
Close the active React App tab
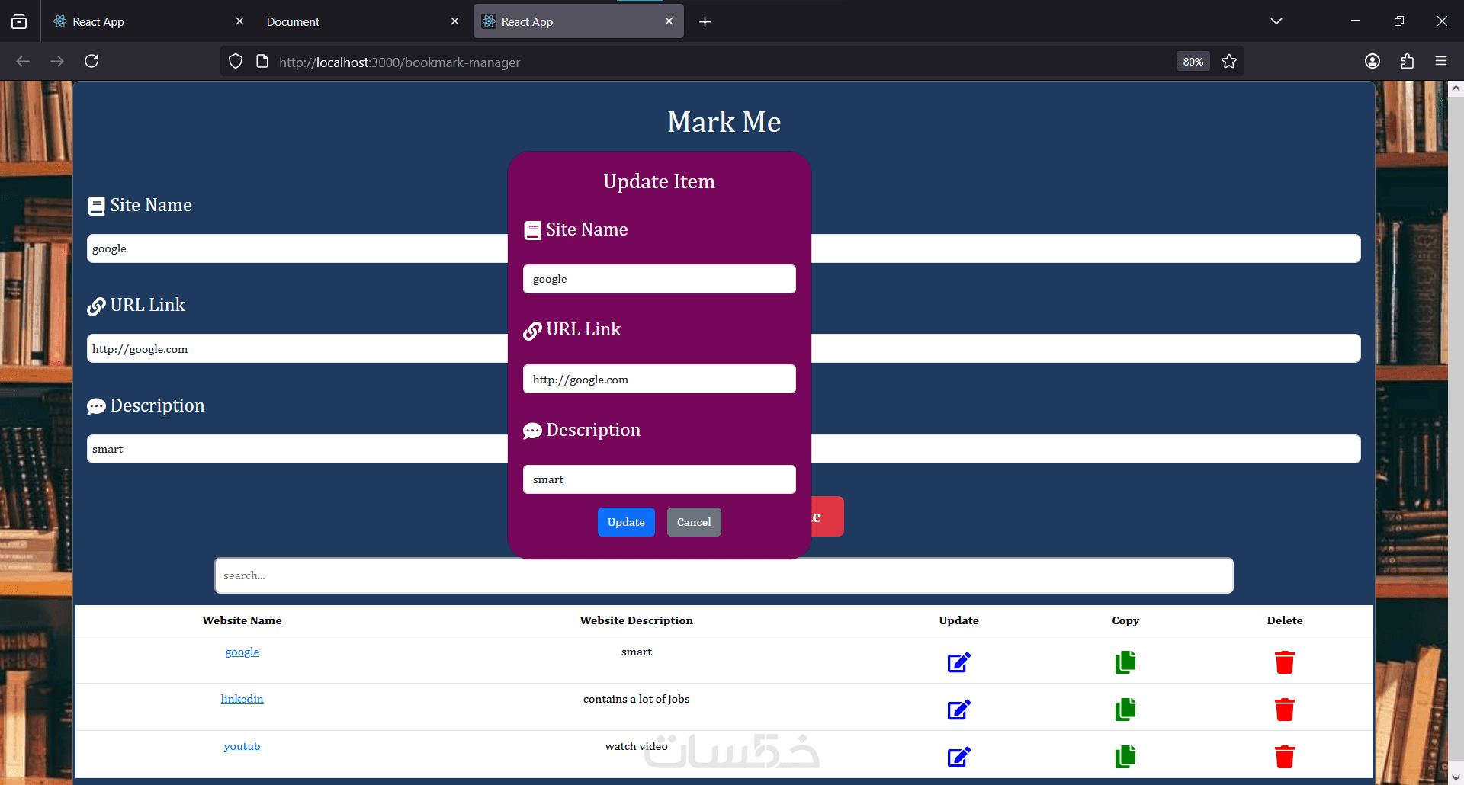(x=669, y=21)
